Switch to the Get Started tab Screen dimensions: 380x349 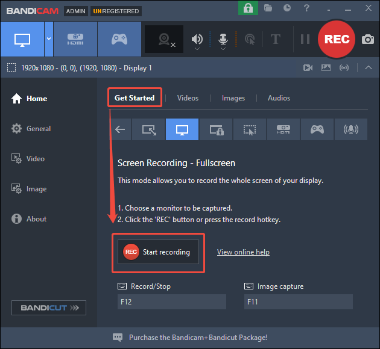(x=135, y=97)
